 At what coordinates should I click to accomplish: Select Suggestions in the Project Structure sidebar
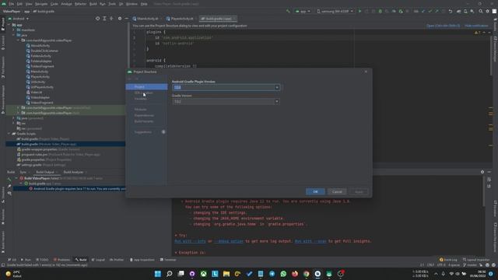click(143, 132)
